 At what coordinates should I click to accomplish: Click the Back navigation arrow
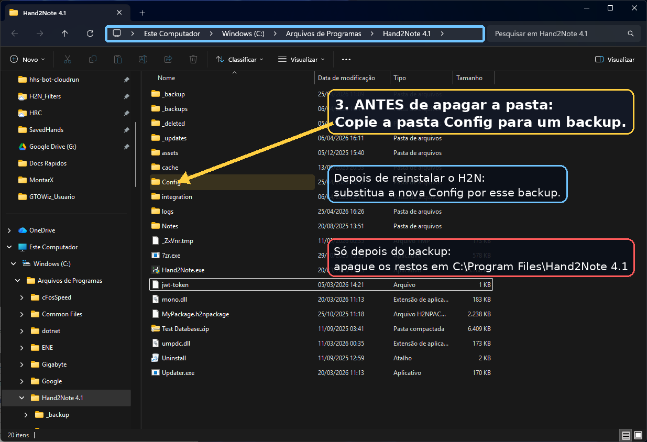coord(15,34)
